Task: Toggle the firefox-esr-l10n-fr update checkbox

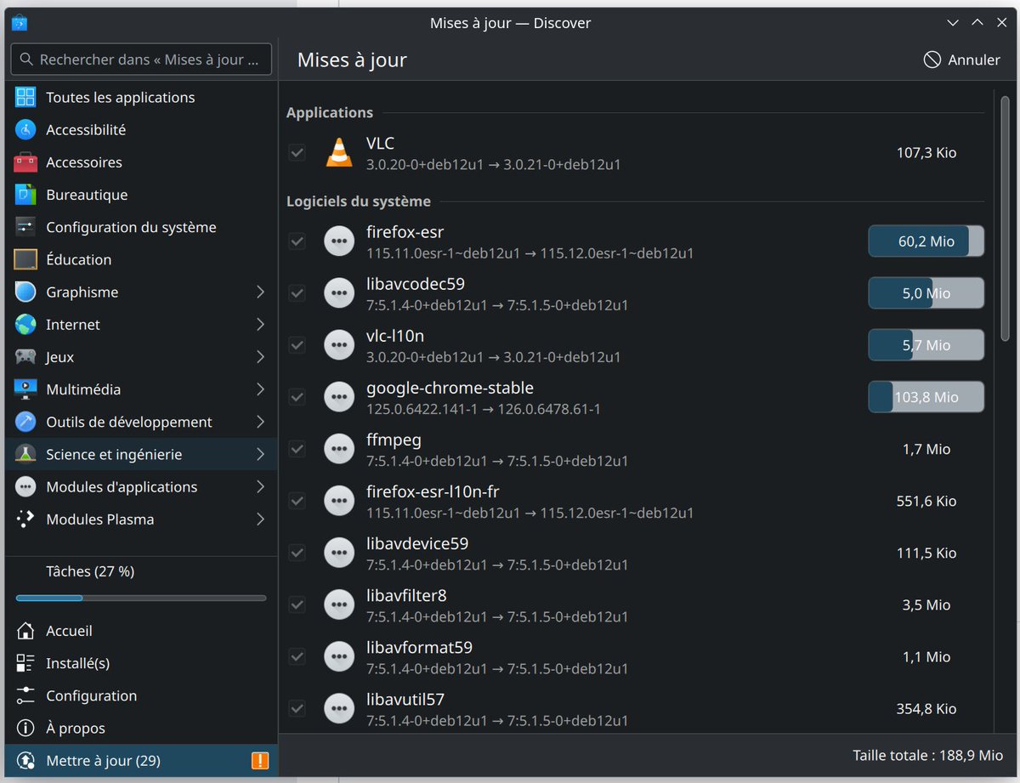Action: [297, 501]
